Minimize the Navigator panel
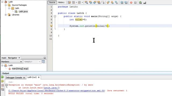The height and width of the screenshot is (96, 172). coord(45,58)
